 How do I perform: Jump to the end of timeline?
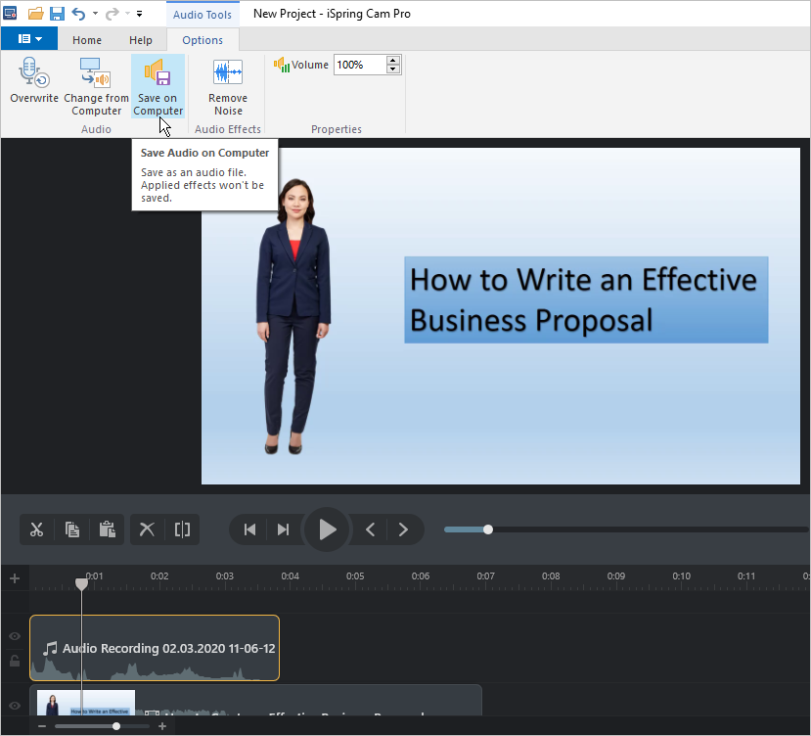point(283,529)
